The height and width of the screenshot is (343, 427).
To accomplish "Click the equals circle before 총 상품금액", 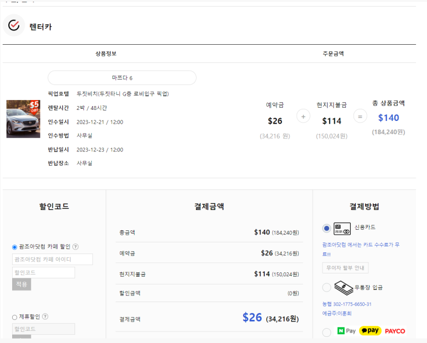I will (360, 116).
